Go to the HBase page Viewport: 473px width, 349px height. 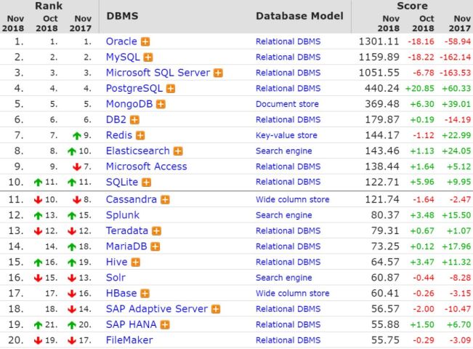tap(121, 294)
